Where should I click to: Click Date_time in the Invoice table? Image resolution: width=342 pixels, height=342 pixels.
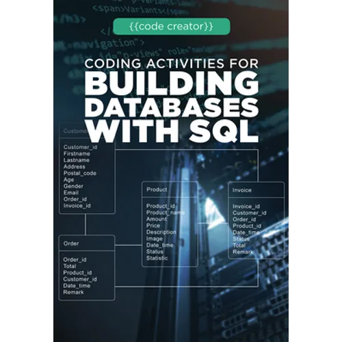click(x=246, y=233)
